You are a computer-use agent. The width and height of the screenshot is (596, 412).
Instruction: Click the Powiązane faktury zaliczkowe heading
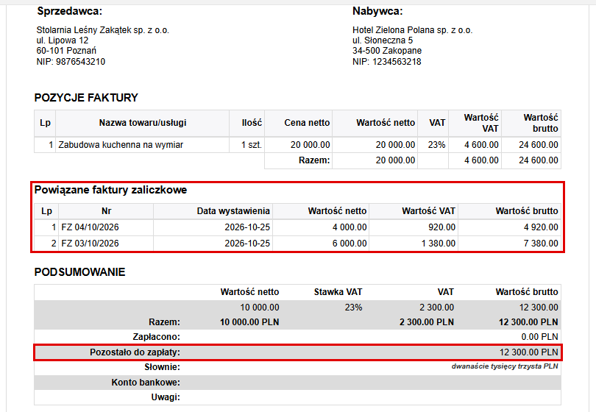[x=110, y=190]
